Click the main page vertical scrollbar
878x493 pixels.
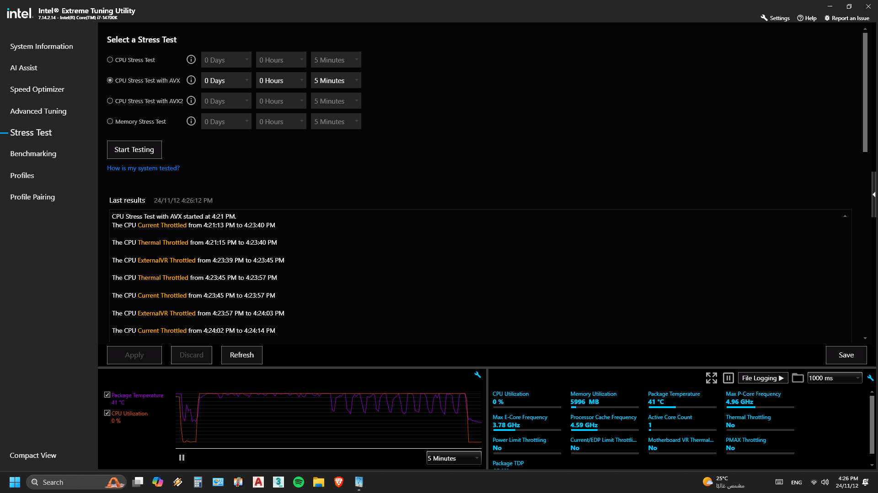(x=865, y=92)
